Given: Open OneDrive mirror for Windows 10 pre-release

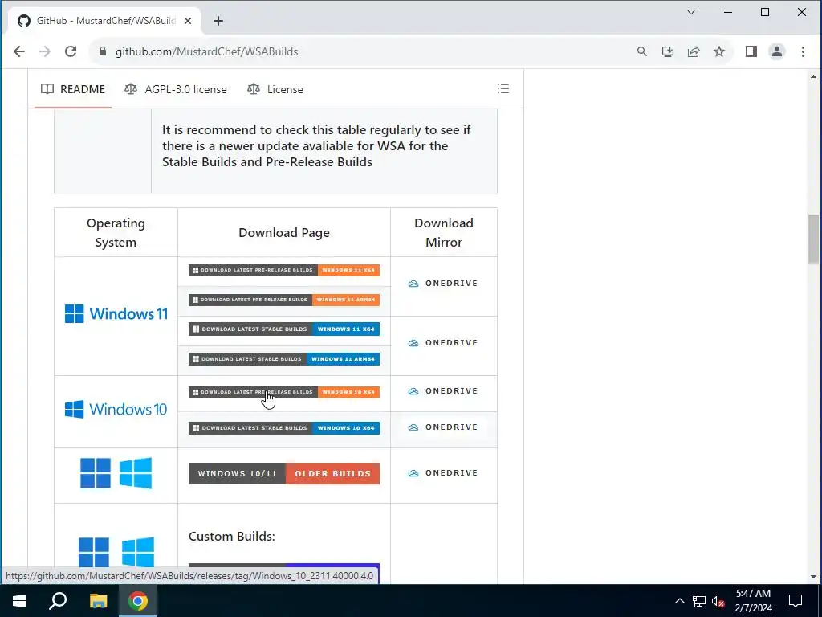Looking at the screenshot, I should [x=443, y=391].
